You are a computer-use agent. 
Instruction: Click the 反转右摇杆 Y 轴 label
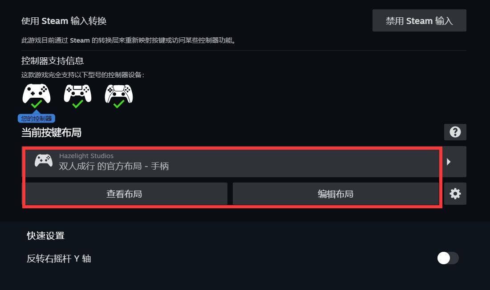coord(59,258)
